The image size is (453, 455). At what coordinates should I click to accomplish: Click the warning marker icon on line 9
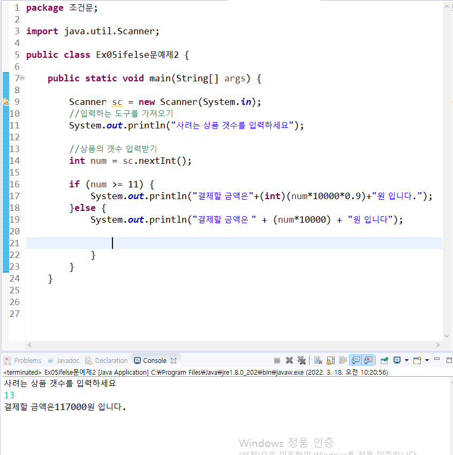(6, 102)
